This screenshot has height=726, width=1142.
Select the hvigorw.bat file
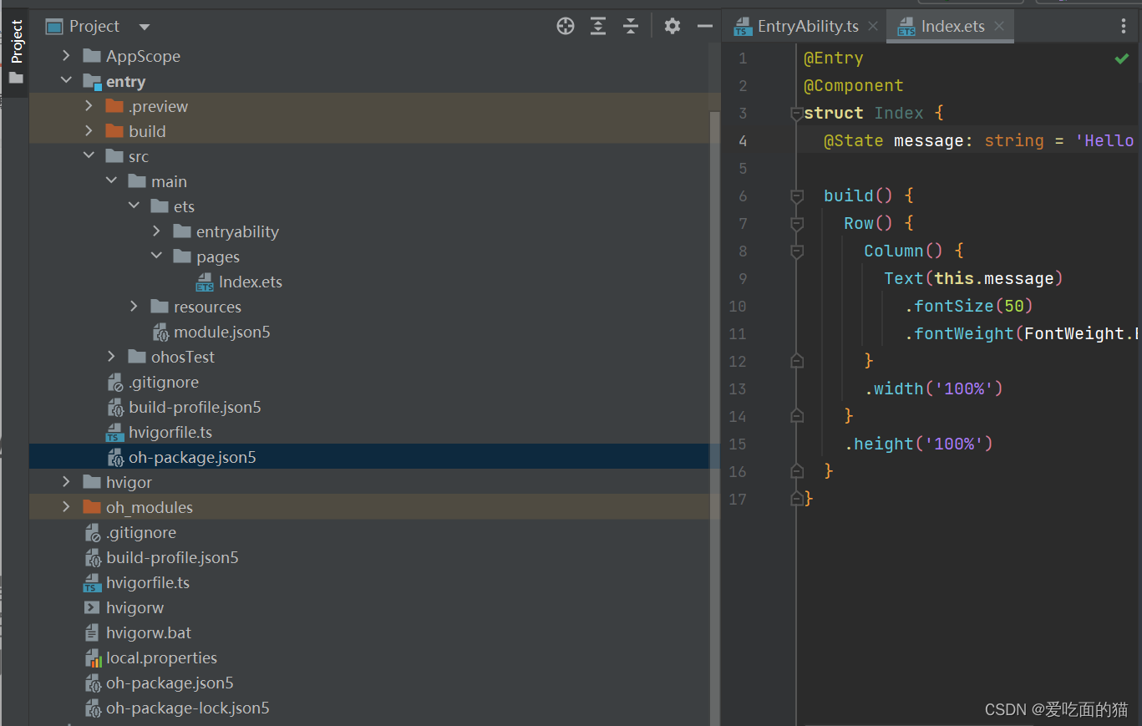149,632
